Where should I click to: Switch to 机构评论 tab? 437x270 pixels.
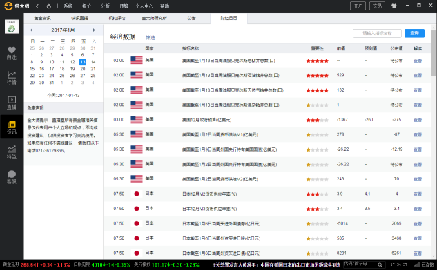[117, 18]
